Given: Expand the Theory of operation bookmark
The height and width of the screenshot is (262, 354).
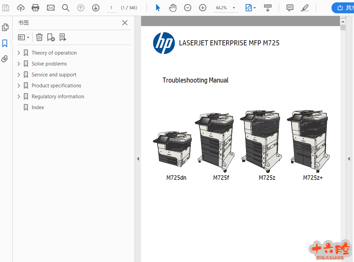Looking at the screenshot, I should 19,53.
